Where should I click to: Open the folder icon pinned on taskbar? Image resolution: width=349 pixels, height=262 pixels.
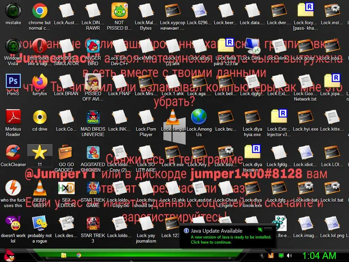[64, 255]
